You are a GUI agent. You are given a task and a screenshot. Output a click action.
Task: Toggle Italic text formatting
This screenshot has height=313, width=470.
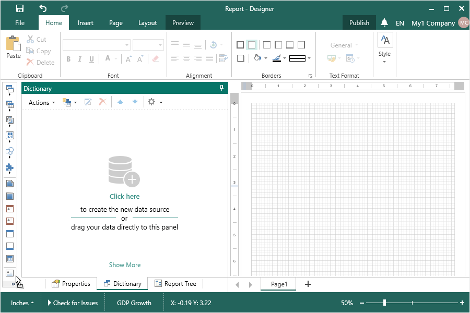pos(80,59)
